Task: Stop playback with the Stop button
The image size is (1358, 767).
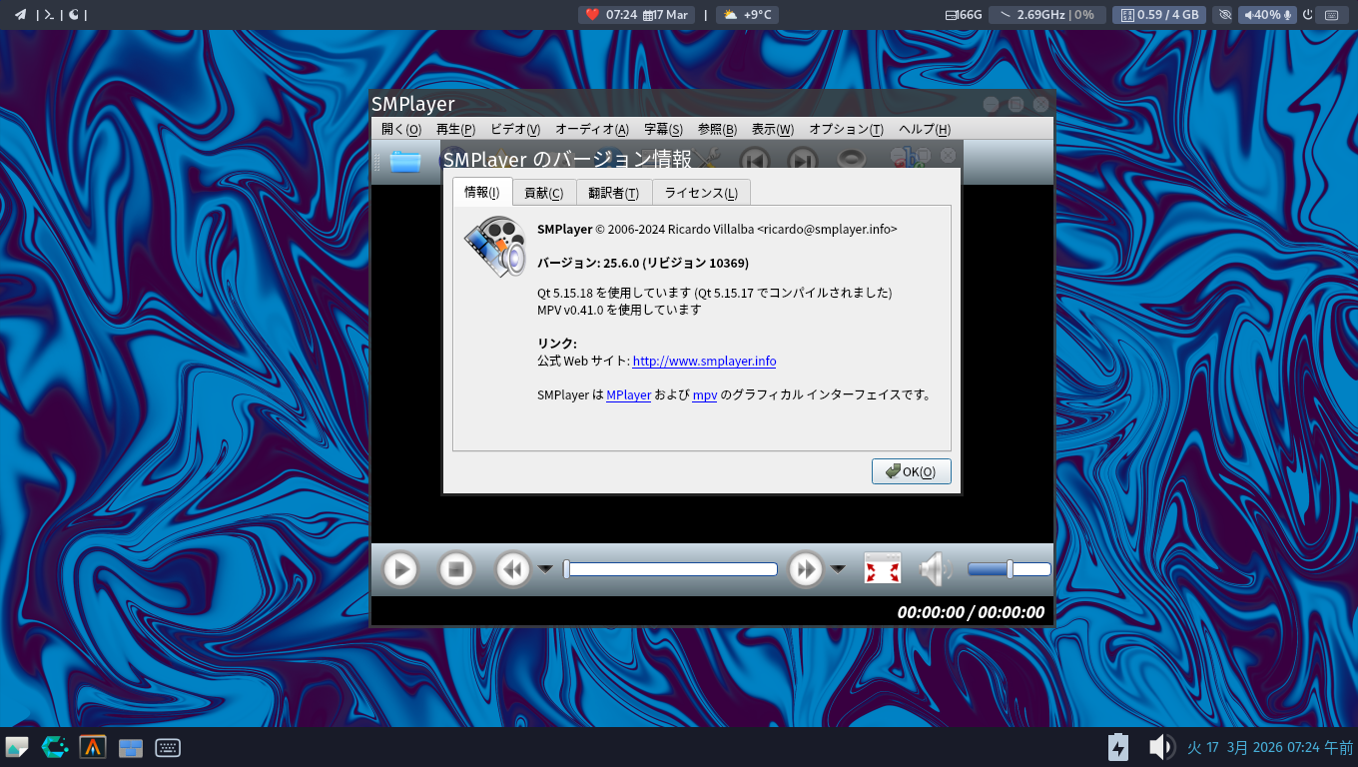Action: click(x=456, y=569)
